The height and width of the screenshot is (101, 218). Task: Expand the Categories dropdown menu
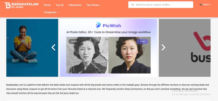[x=51, y=12]
